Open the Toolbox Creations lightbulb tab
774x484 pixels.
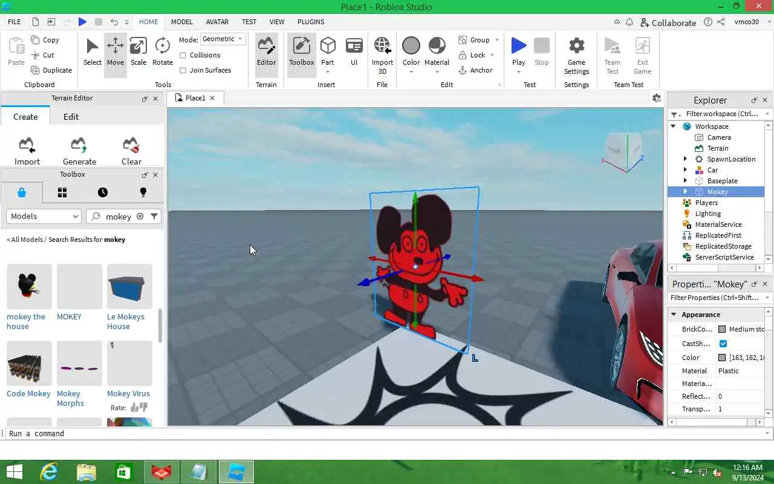click(143, 192)
